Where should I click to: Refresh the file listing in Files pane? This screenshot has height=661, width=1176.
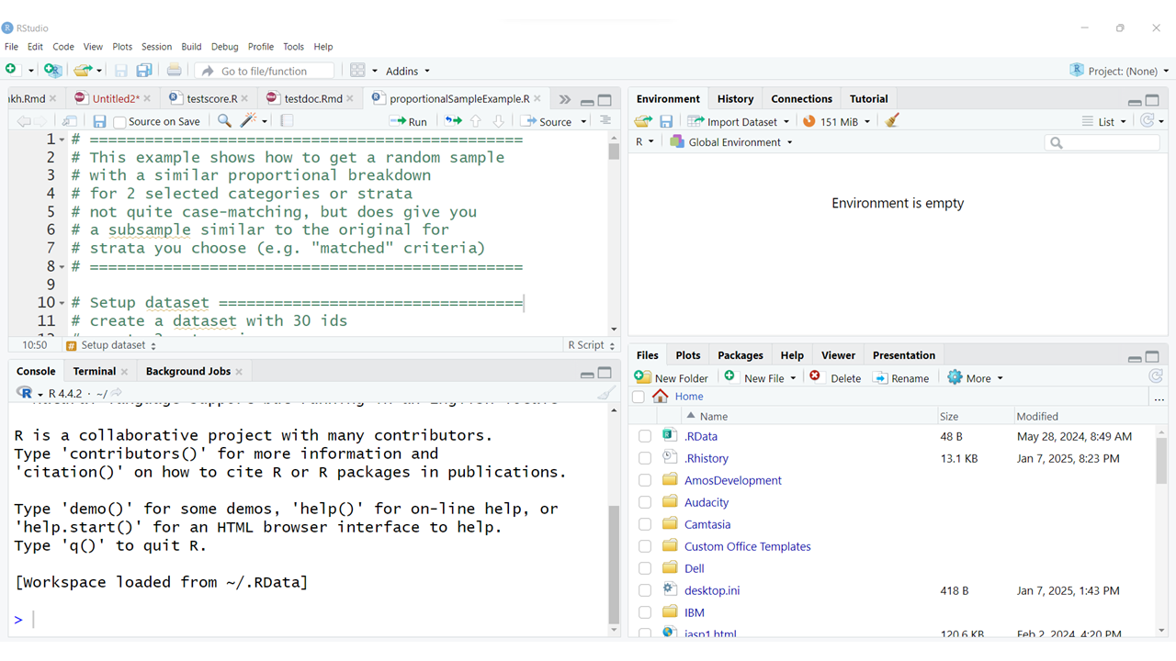coord(1156,376)
